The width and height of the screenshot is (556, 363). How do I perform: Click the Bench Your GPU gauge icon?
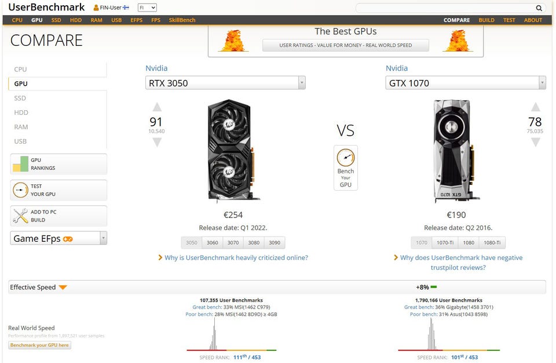point(345,158)
